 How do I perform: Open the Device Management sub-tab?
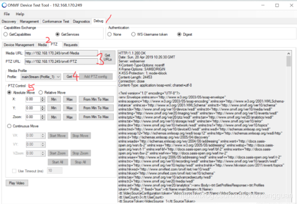tap(19, 45)
